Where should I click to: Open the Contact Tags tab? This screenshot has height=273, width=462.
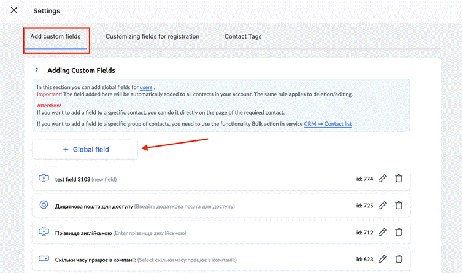click(x=243, y=37)
